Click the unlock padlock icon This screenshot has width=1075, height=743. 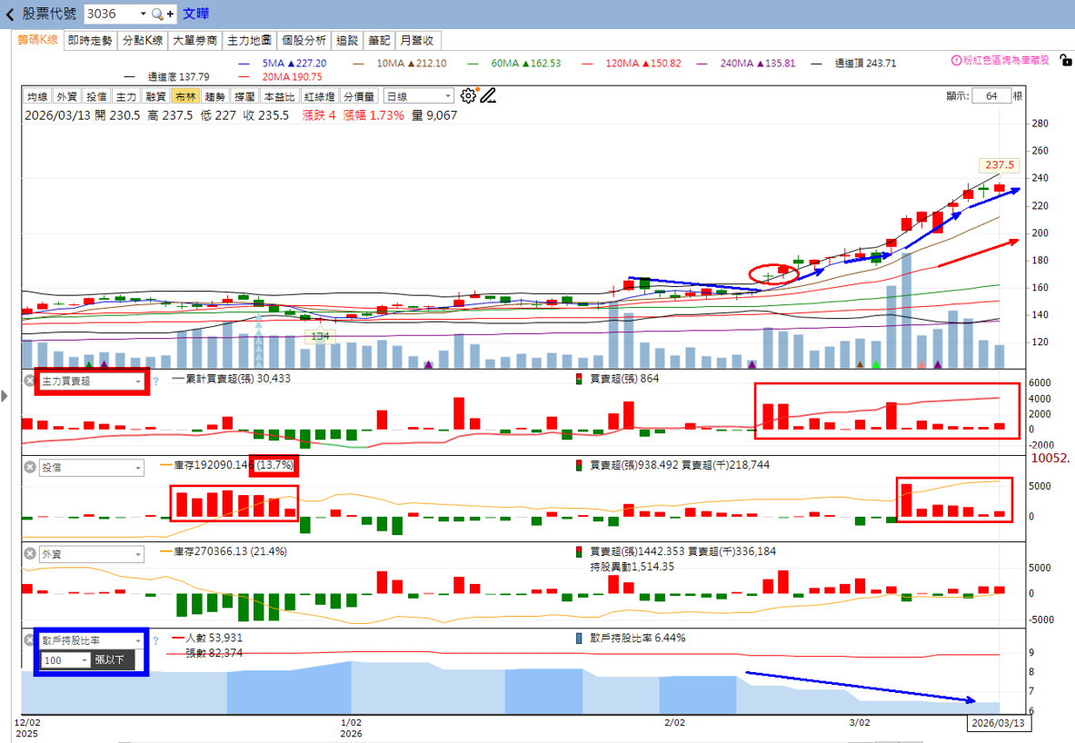[1064, 60]
